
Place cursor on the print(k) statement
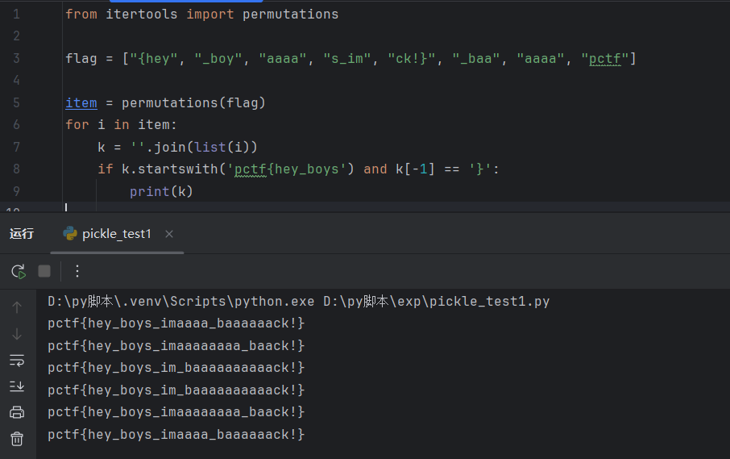(161, 191)
